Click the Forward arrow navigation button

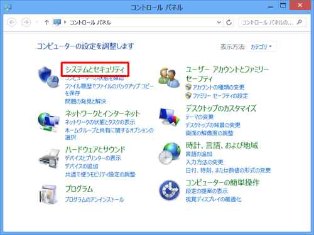coord(26,22)
